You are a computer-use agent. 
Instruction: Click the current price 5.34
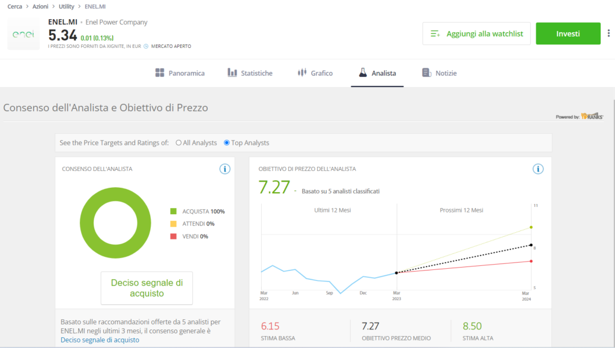62,35
